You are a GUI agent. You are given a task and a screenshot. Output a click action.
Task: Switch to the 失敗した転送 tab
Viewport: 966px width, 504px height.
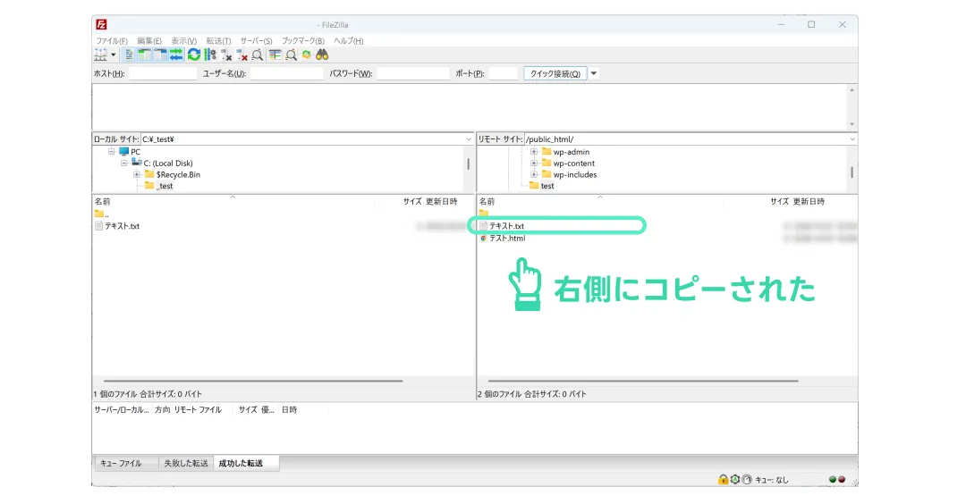186,464
